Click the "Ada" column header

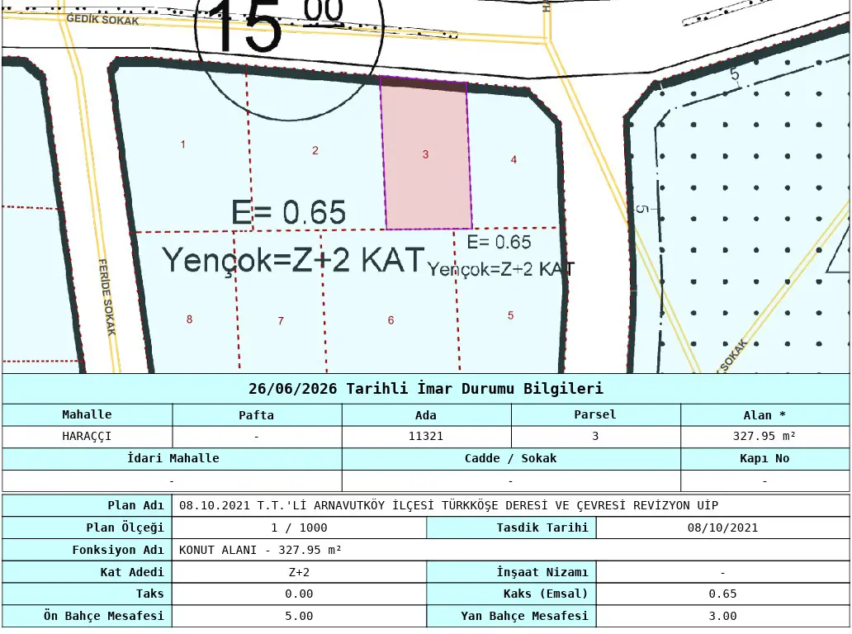[426, 415]
